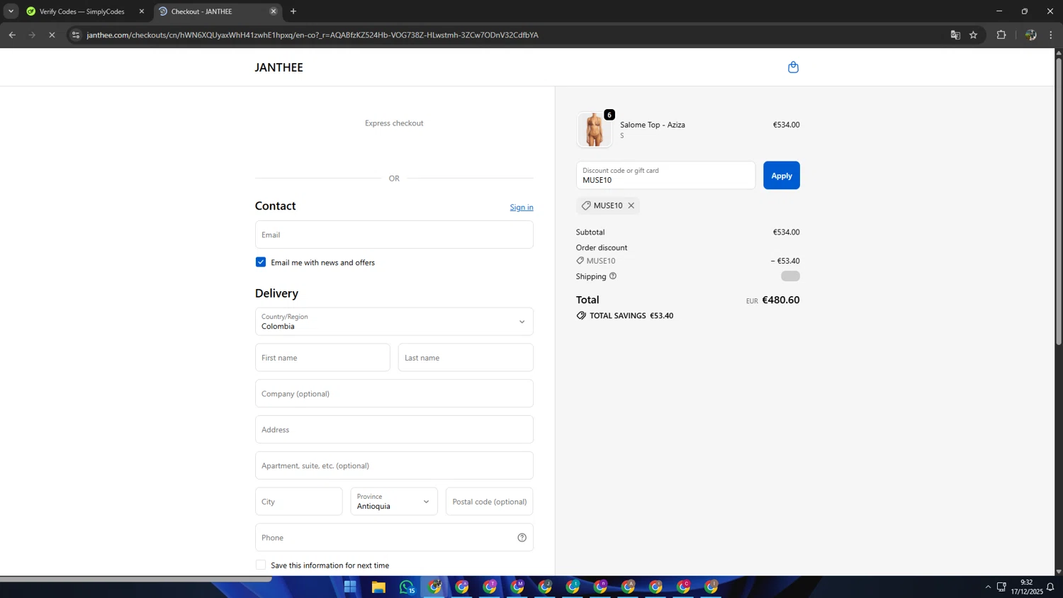This screenshot has height=598, width=1063.
Task: Open the Province dropdown showing Antioquia
Action: pyautogui.click(x=394, y=502)
